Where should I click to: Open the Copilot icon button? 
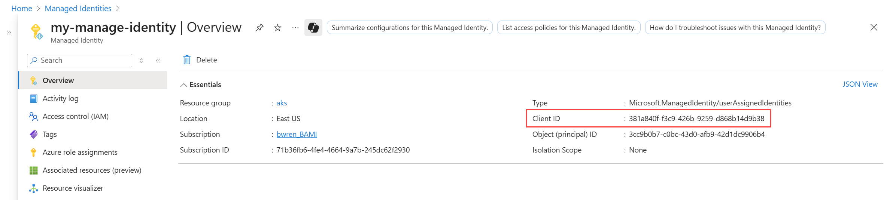(313, 28)
